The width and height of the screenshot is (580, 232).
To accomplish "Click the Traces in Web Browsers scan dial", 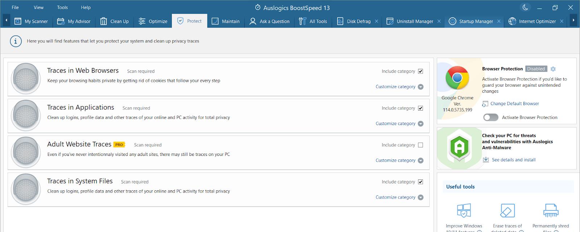I will [26, 79].
